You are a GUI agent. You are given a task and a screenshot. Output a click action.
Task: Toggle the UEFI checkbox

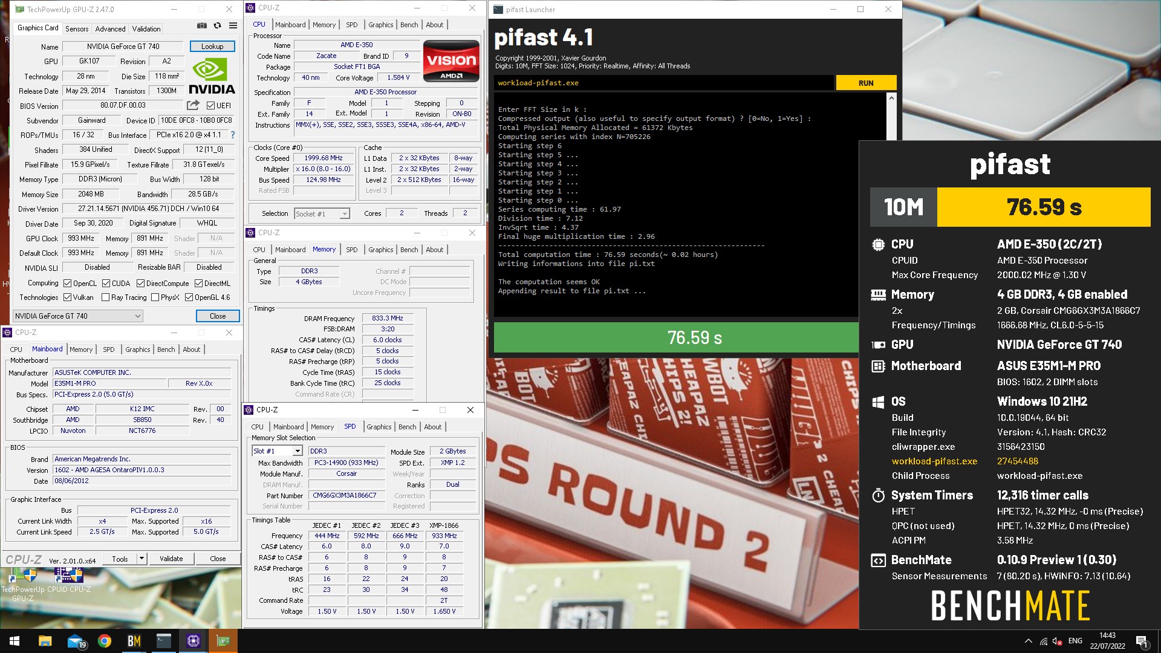click(210, 105)
